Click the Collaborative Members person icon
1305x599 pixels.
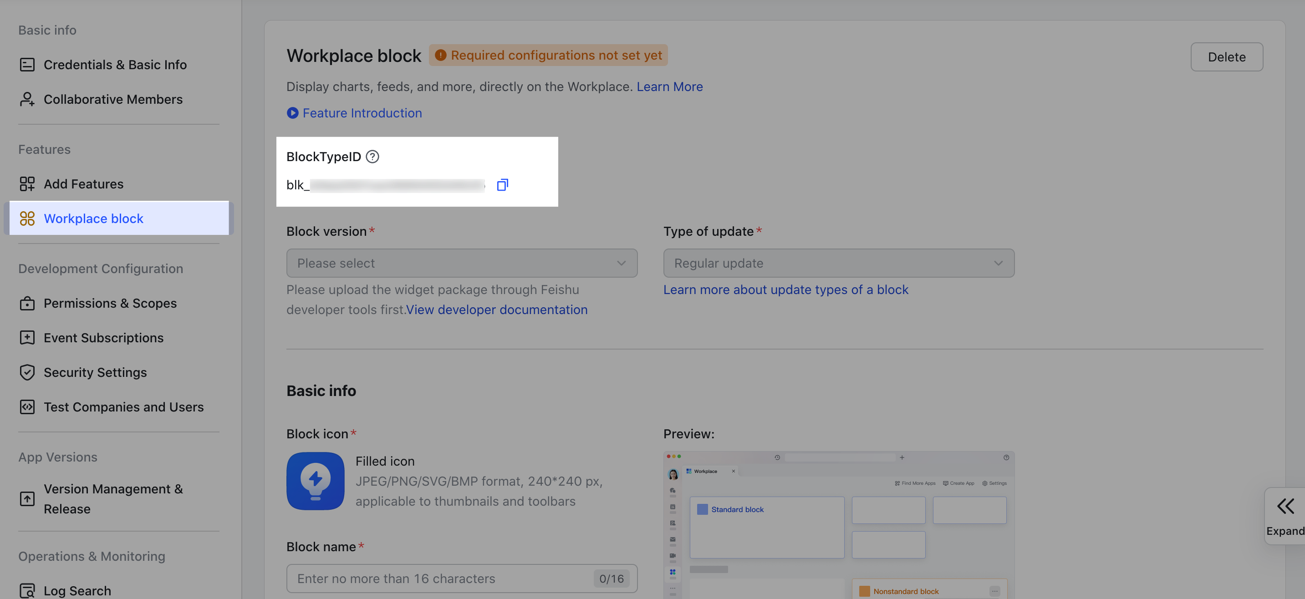click(x=27, y=99)
